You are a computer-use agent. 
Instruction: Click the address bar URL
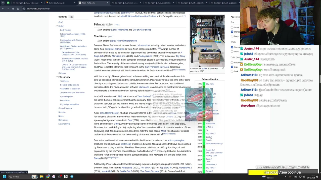(38, 9)
